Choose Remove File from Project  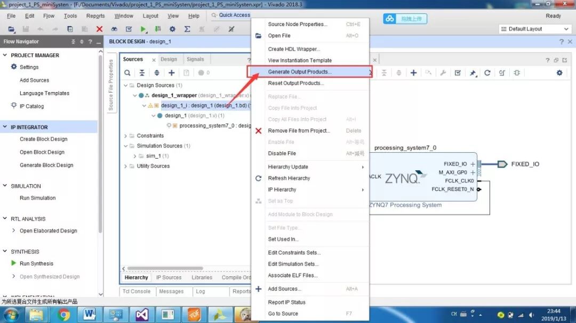point(310,131)
